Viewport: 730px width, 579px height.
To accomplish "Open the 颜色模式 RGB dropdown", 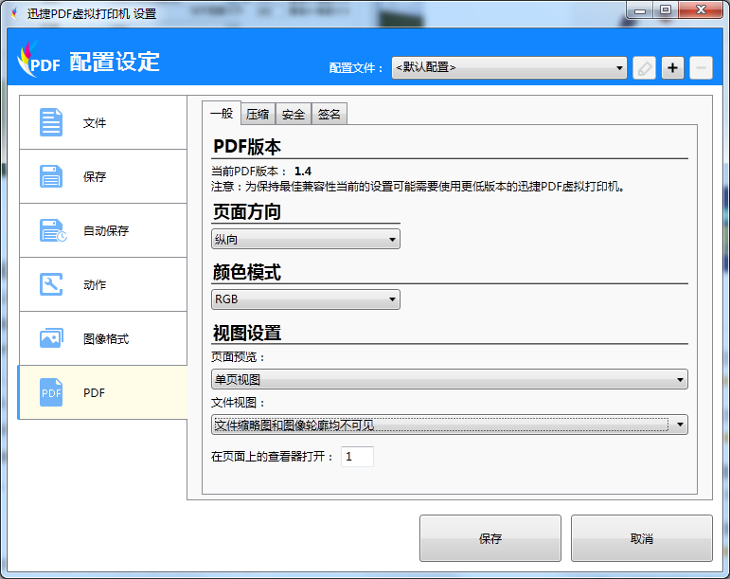I will 306,299.
